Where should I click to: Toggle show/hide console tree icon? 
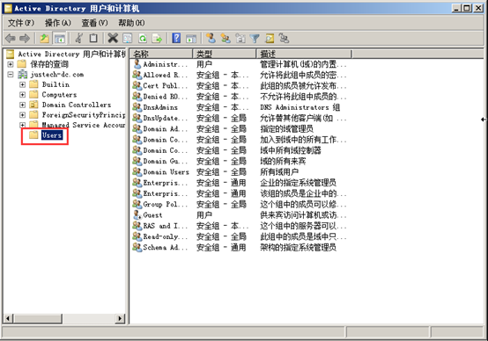(60, 39)
